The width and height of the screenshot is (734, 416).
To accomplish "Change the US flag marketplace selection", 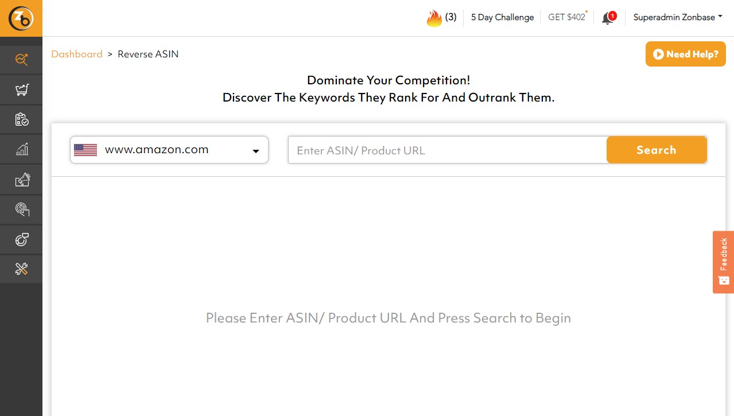I will click(x=86, y=150).
